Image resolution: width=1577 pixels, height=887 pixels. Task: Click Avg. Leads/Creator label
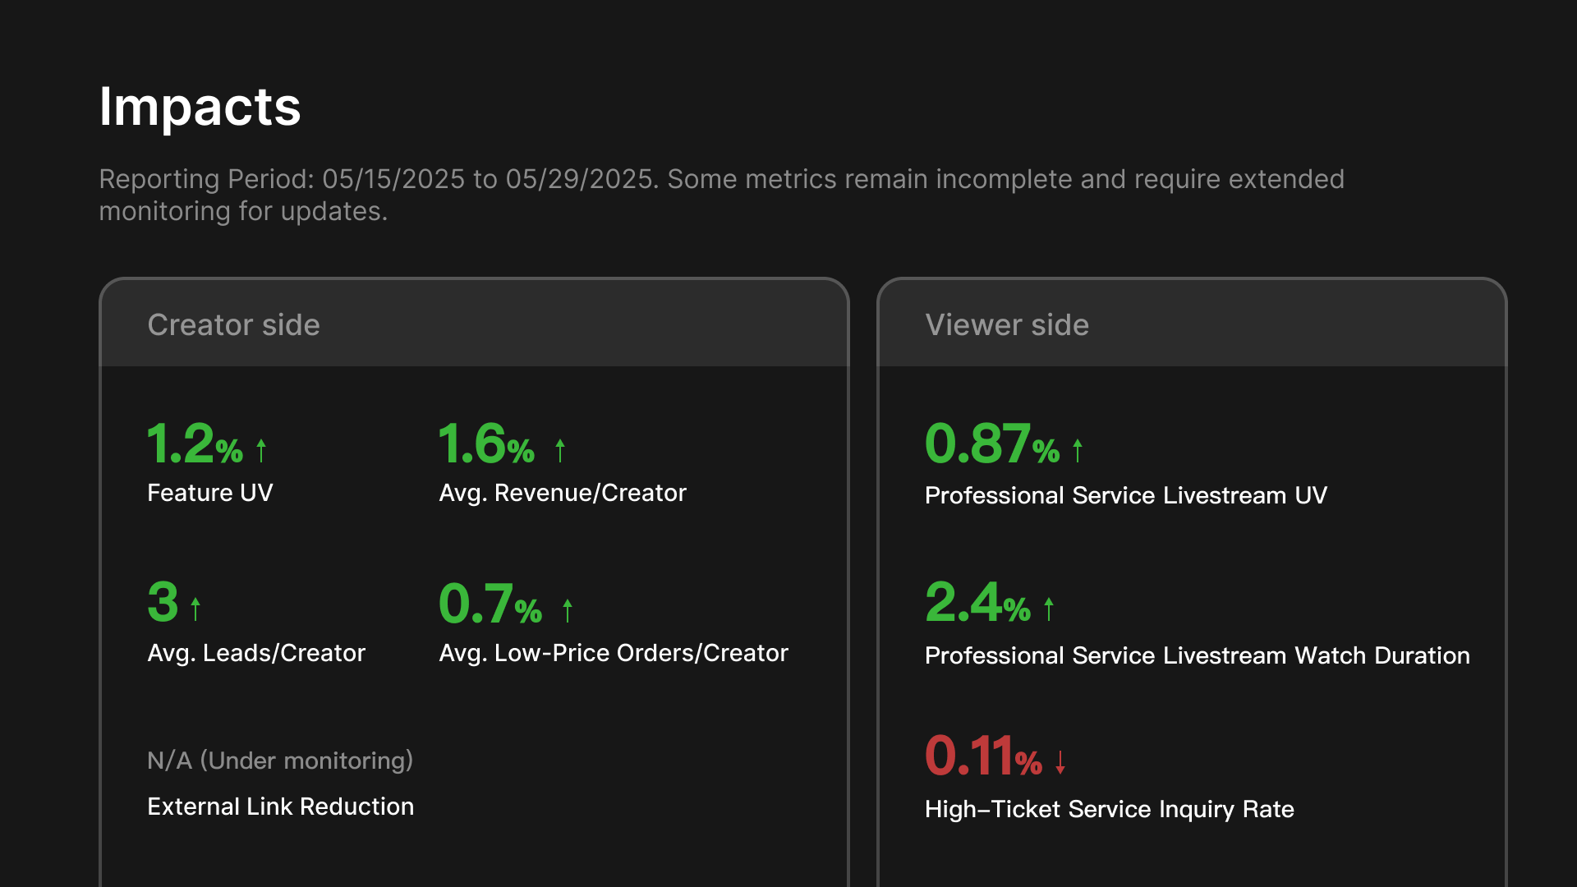point(255,653)
